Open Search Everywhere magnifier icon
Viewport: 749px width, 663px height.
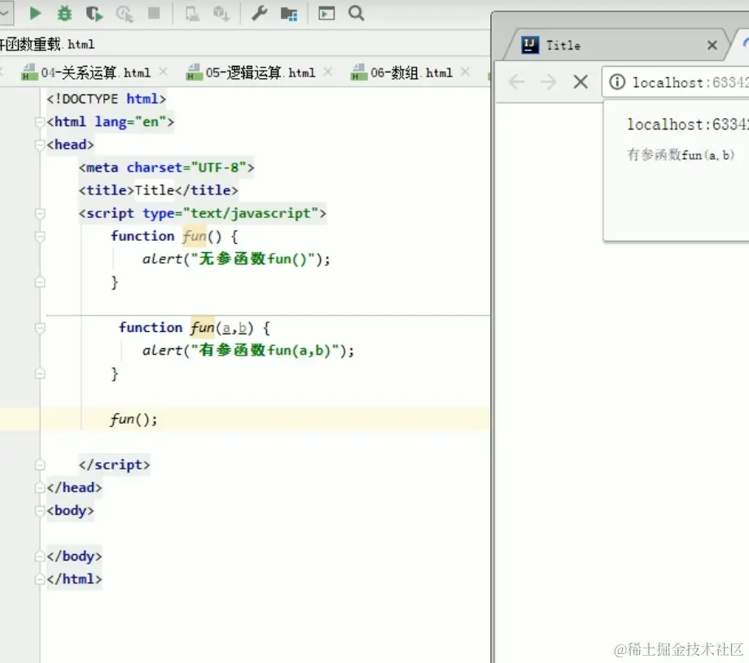coord(357,13)
